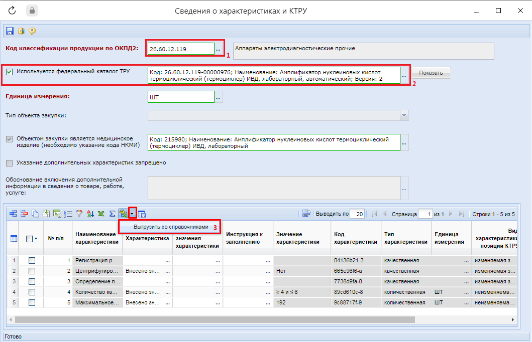Open the select-all checkbox dropdown in grid header
This screenshot has width=532, height=342.
[x=36, y=239]
